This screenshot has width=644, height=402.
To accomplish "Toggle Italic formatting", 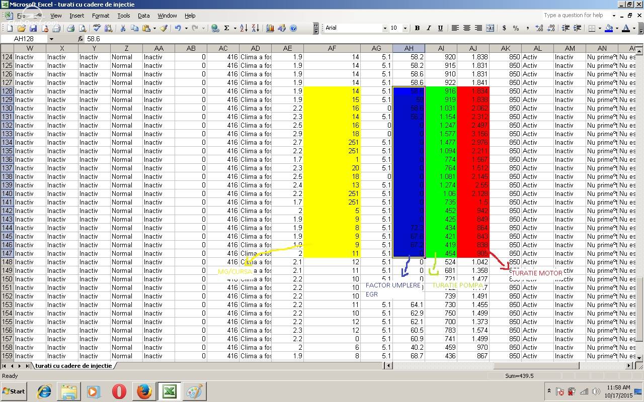I will (429, 28).
